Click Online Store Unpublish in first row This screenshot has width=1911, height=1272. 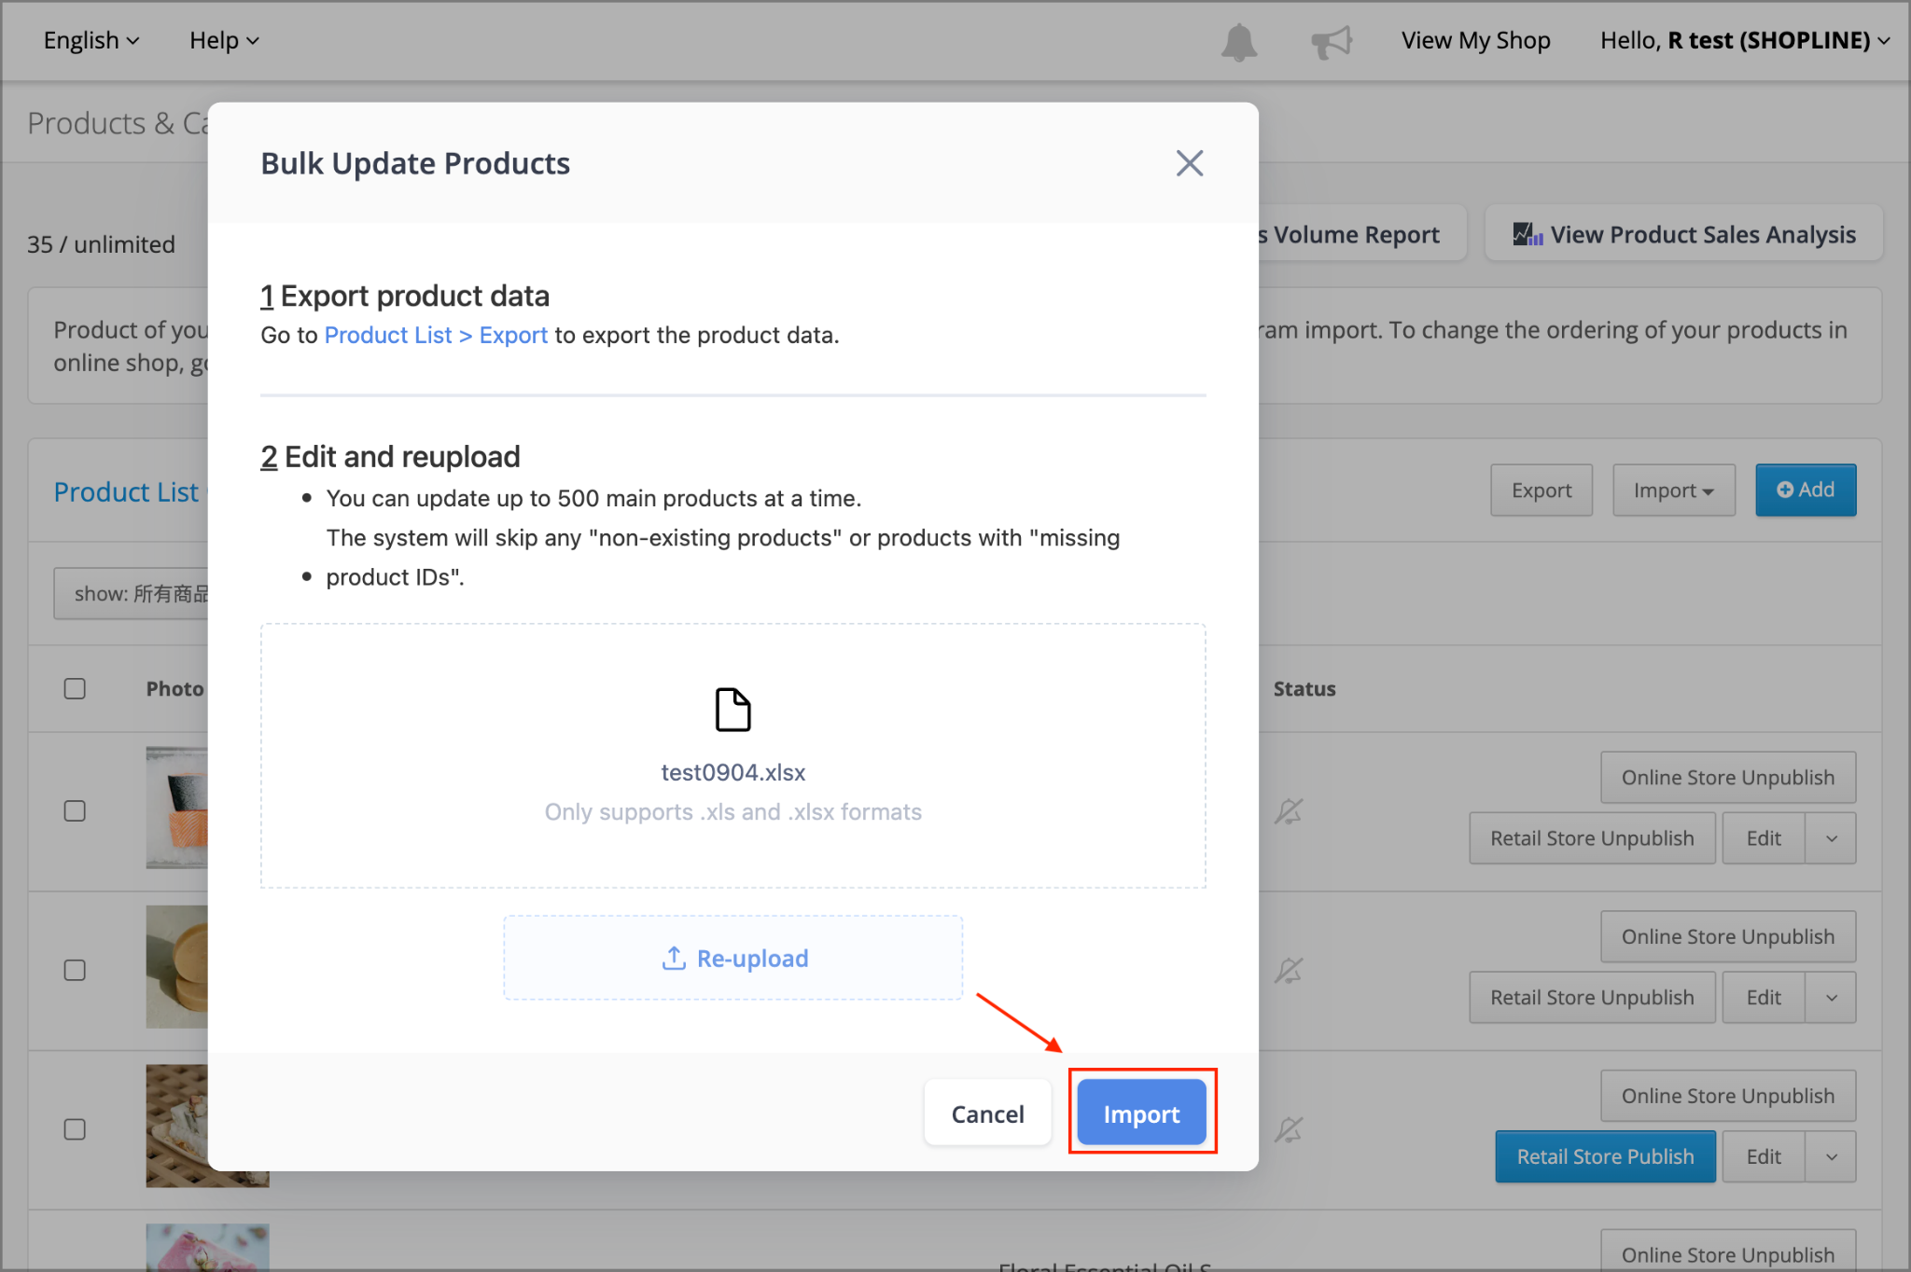point(1728,777)
